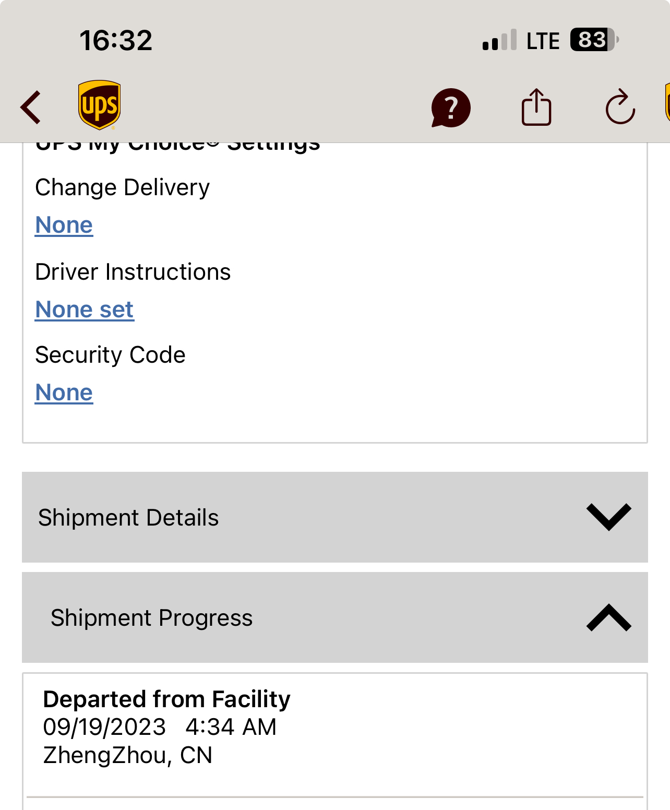Image resolution: width=670 pixels, height=810 pixels.
Task: Open the question mark help chat
Action: (451, 108)
